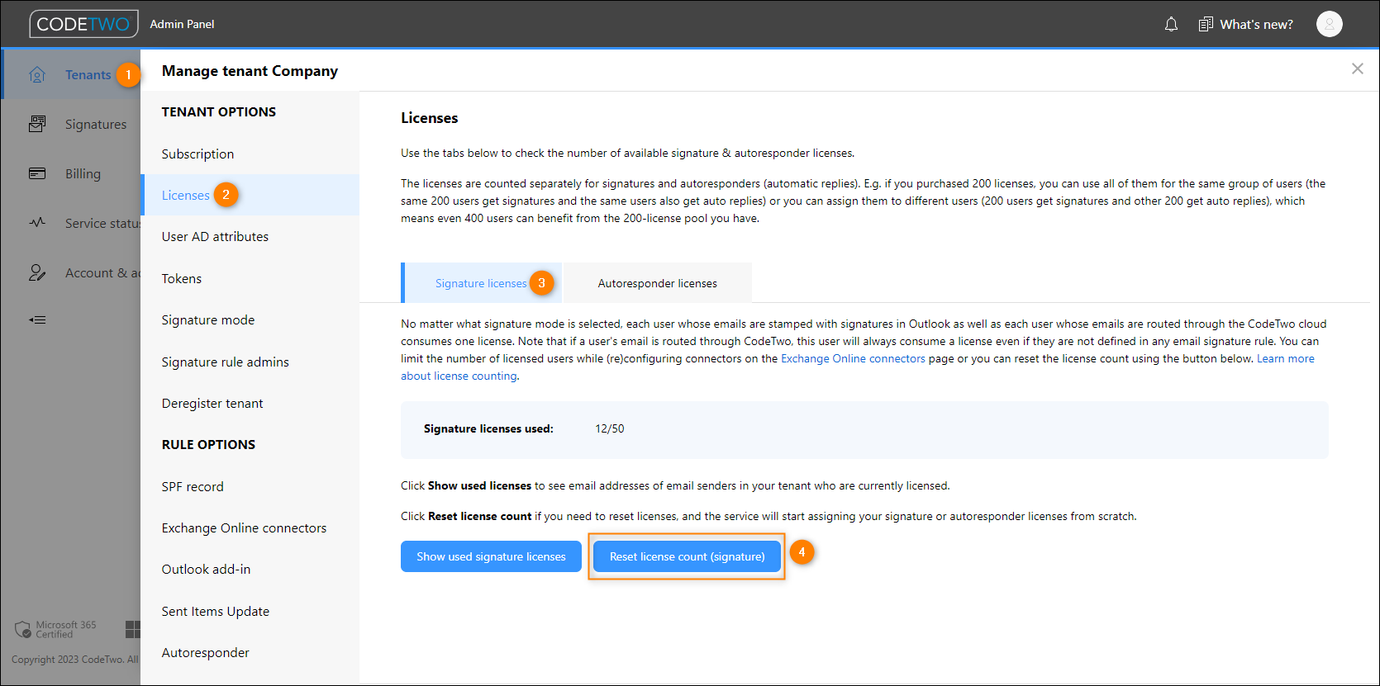Open Outlook add-in option

[206, 570]
